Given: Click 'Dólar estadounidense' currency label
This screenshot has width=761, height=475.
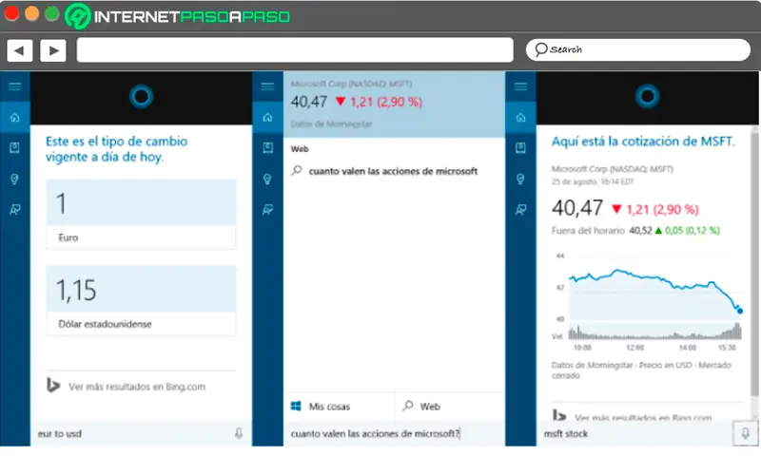Looking at the screenshot, I should (x=105, y=324).
